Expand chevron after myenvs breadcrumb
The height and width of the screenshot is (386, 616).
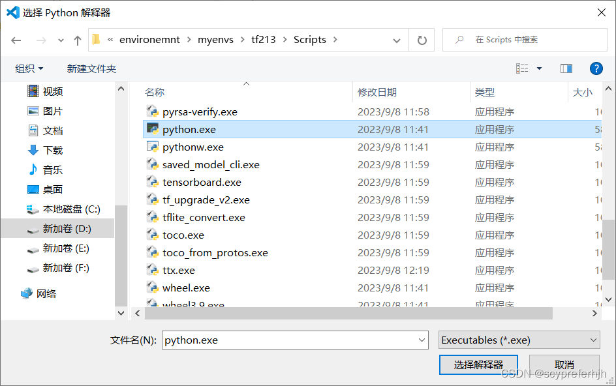click(x=242, y=40)
